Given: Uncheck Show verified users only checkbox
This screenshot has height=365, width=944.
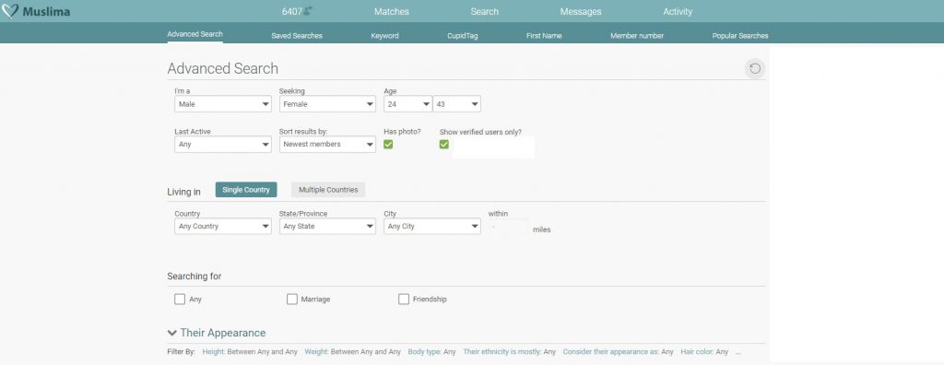Looking at the screenshot, I should pos(444,145).
